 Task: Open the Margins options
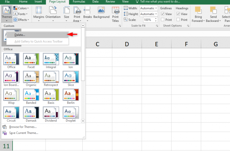[39, 14]
